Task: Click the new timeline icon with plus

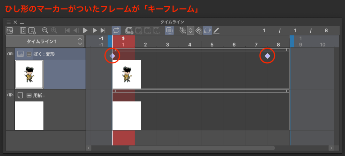Action: coord(32,31)
